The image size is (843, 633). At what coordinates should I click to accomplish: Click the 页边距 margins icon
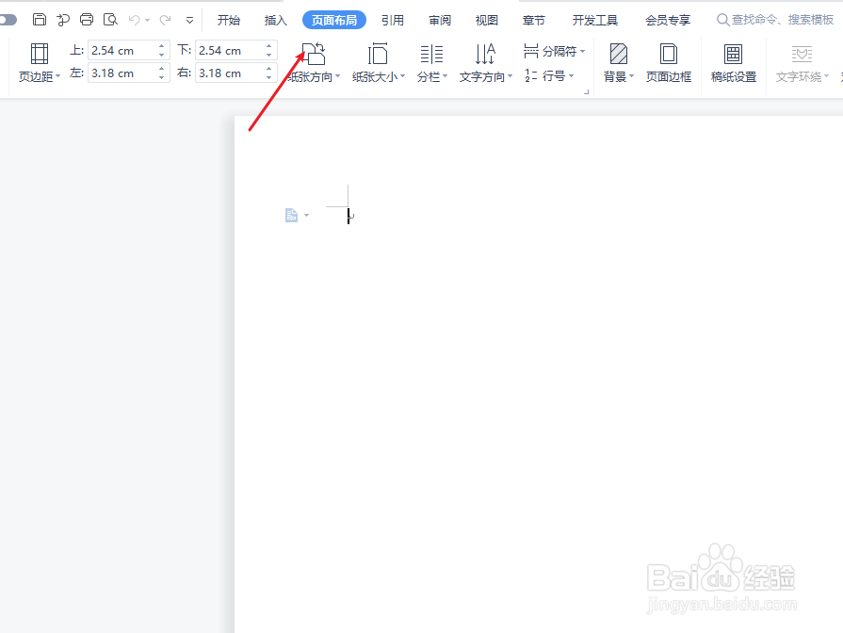pos(40,55)
